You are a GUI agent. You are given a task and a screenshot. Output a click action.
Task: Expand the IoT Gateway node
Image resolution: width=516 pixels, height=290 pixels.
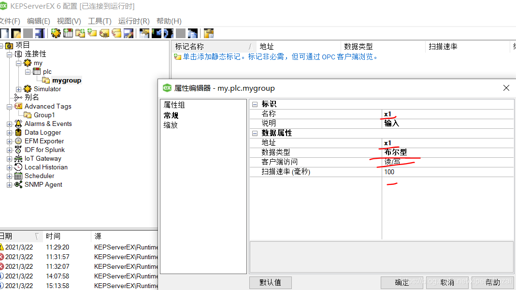[x=10, y=159]
